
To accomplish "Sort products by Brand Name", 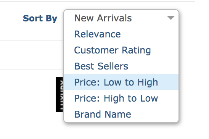I will (121, 114).
